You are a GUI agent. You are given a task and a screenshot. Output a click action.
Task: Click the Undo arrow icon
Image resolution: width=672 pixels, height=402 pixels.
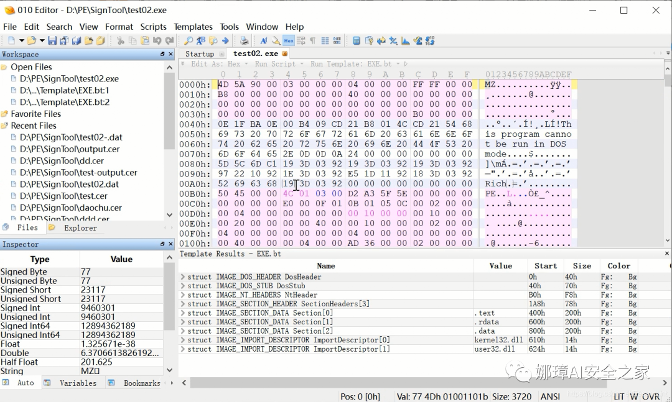157,40
